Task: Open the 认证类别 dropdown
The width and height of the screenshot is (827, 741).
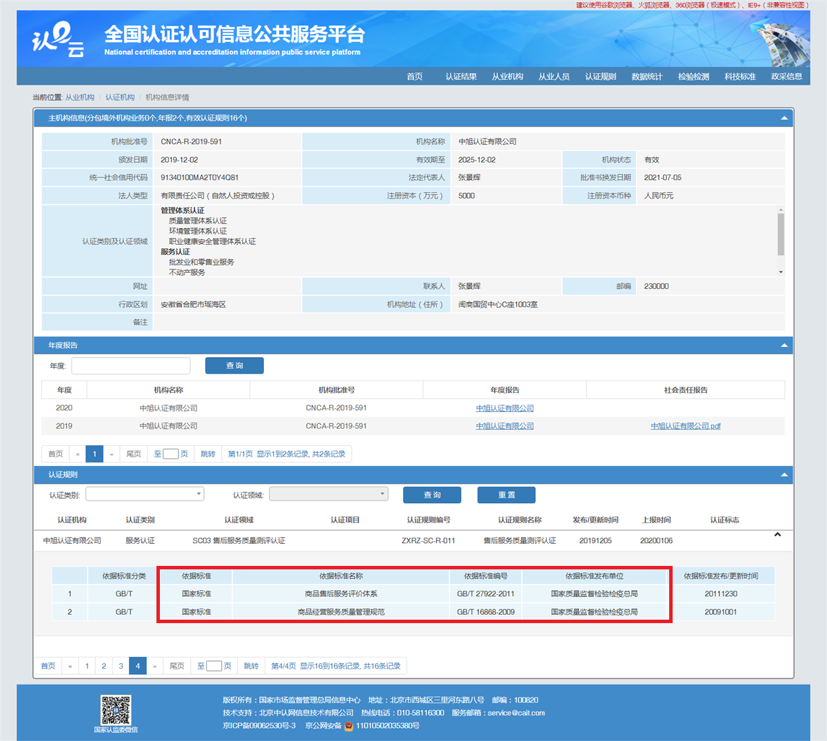Action: (145, 494)
